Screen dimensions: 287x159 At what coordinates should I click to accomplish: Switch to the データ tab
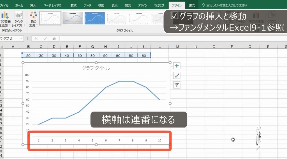[x=87, y=5]
